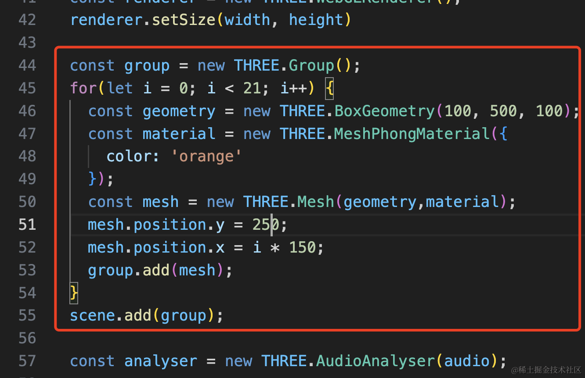Click the 'position' in mesh.position.x
Screen dimensions: 585x378
click(x=170, y=248)
